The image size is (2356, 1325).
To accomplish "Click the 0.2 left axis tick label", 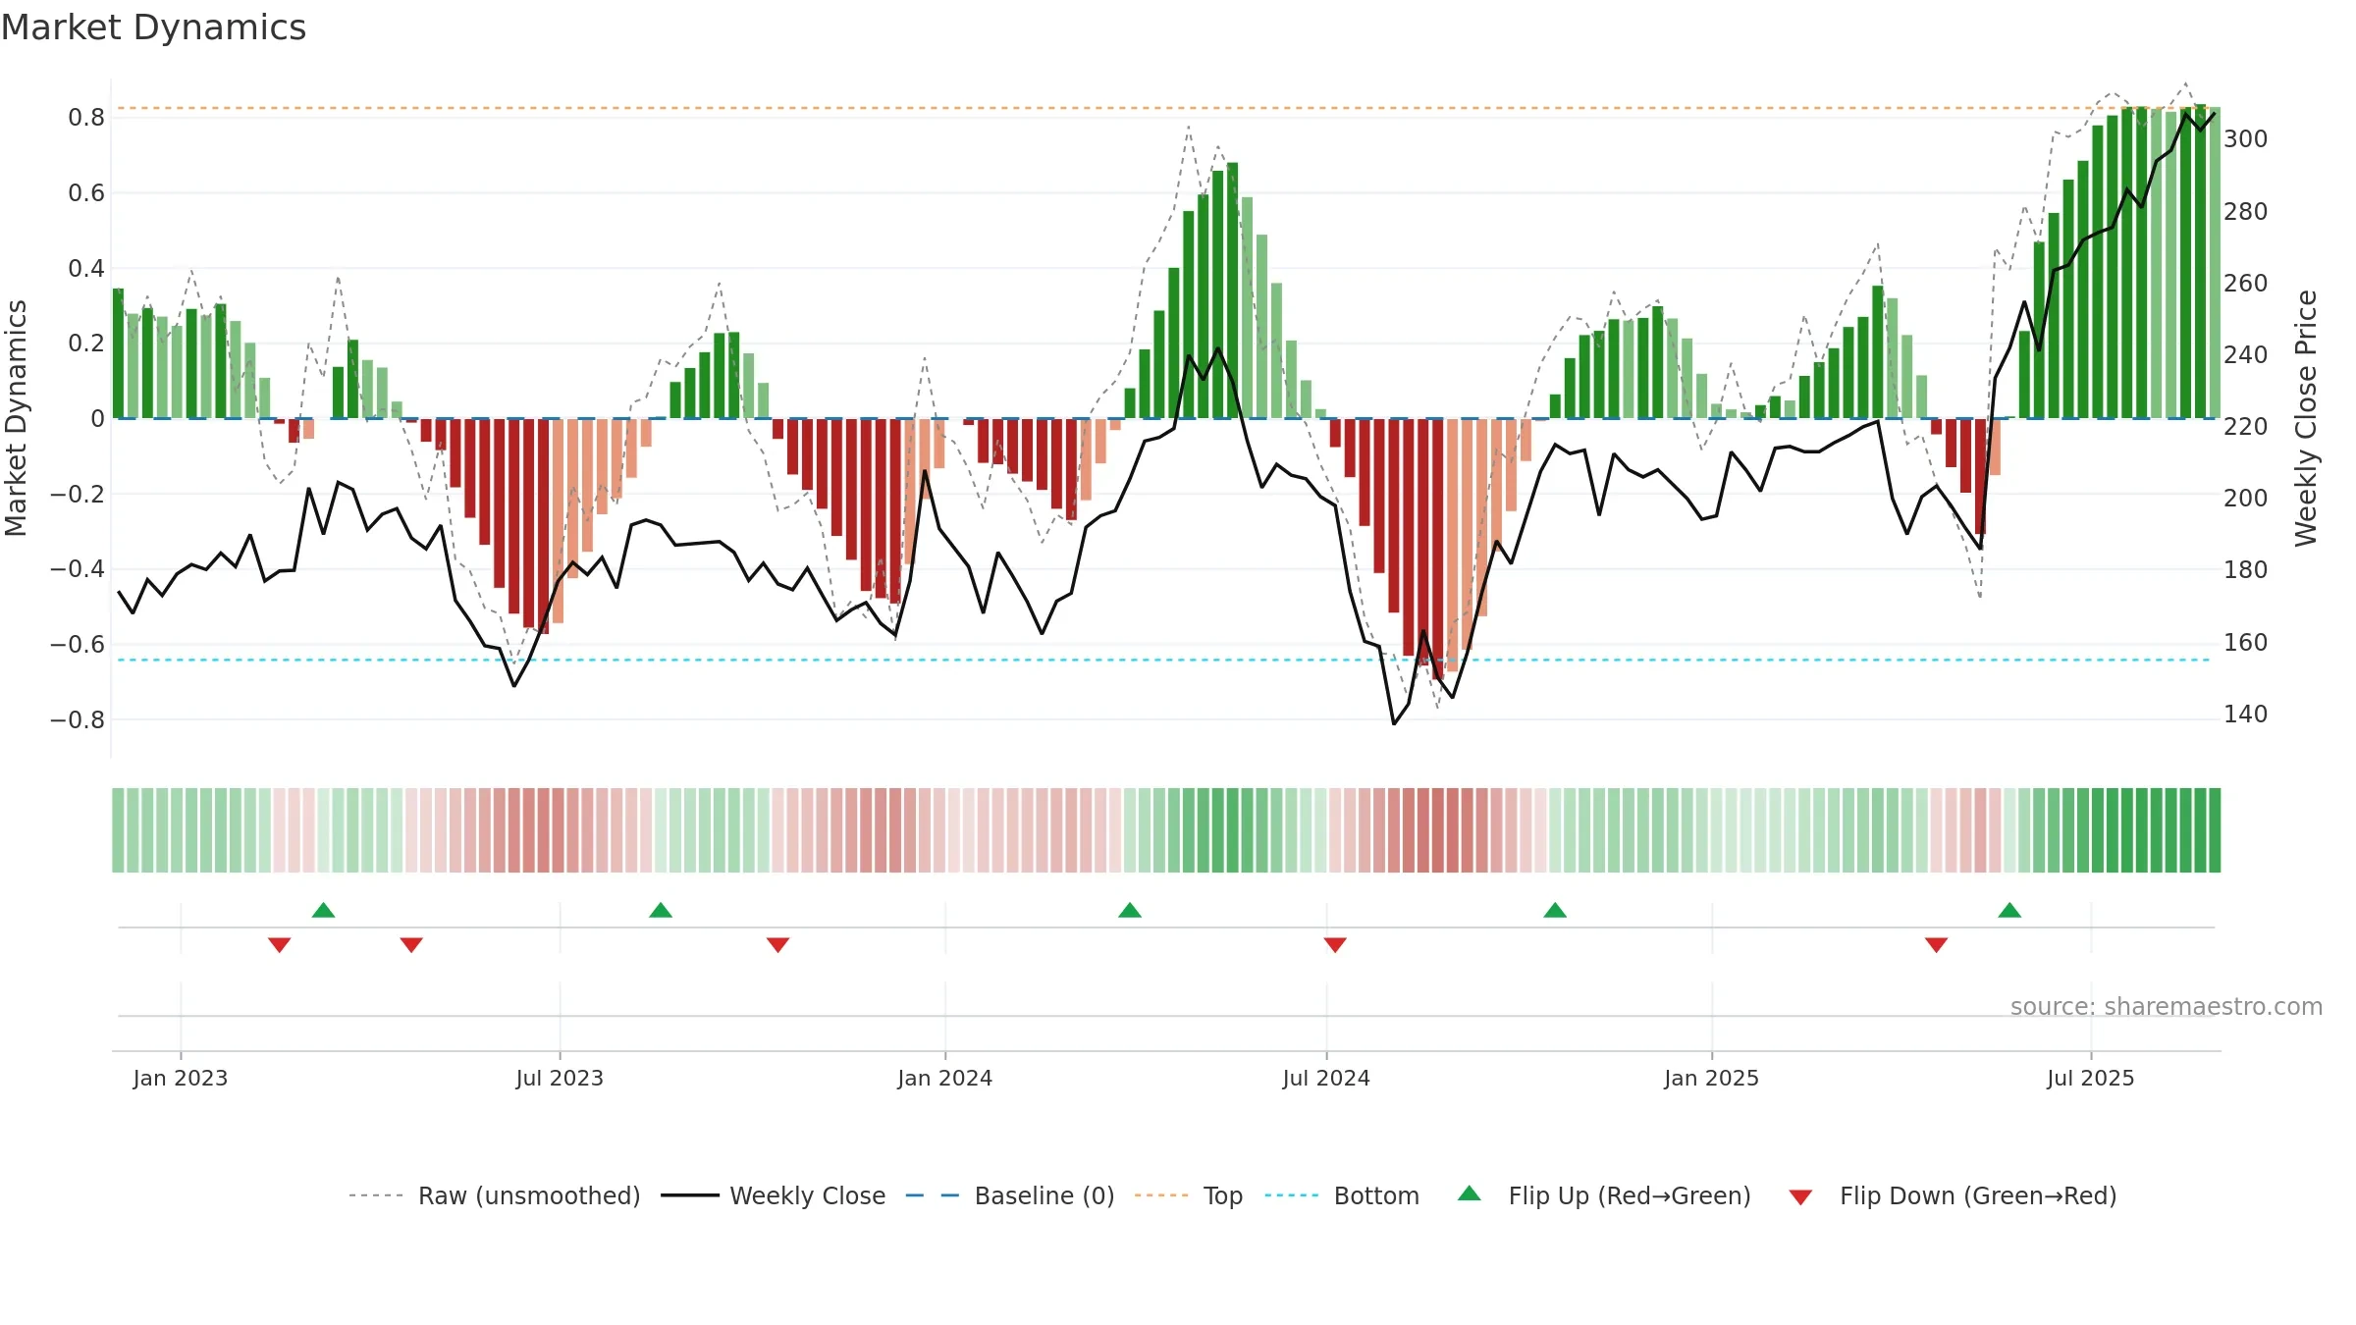I will [x=86, y=344].
